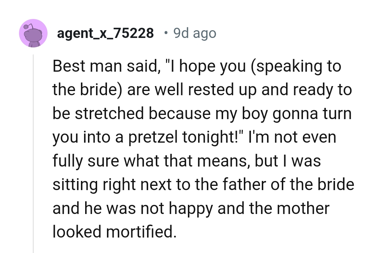
Task: Click the '9d ago' comment timestamp
Action: (195, 33)
